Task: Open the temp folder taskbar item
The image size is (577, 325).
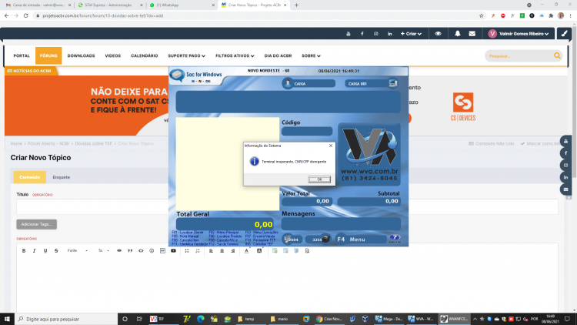Action: tap(246, 319)
